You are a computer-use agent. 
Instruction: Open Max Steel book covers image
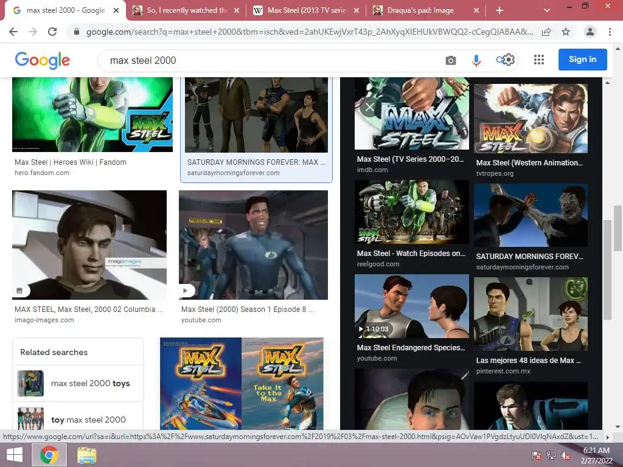point(242,384)
